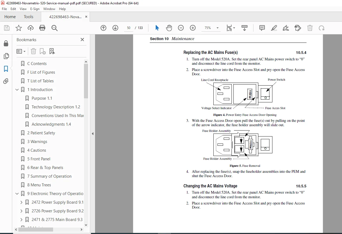Collapse the navigation pane arrow

pyautogui.click(x=93, y=134)
